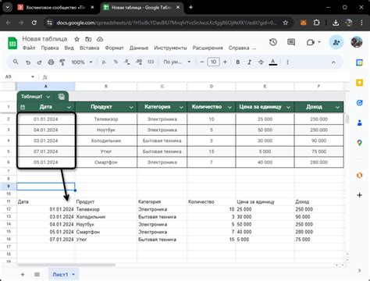This screenshot has width=370, height=281.
Task: Open Google Calendar side panel
Action: [x=359, y=62]
